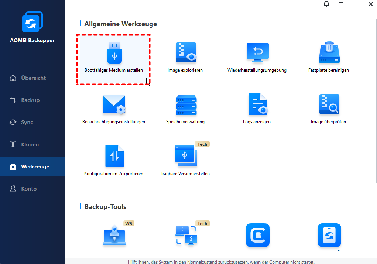Close the AOMEI Backupper window

(370, 4)
